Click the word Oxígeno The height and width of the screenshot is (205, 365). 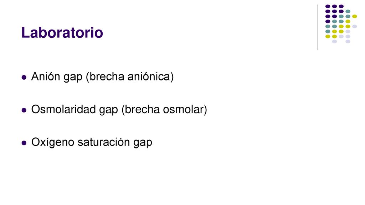(x=53, y=142)
